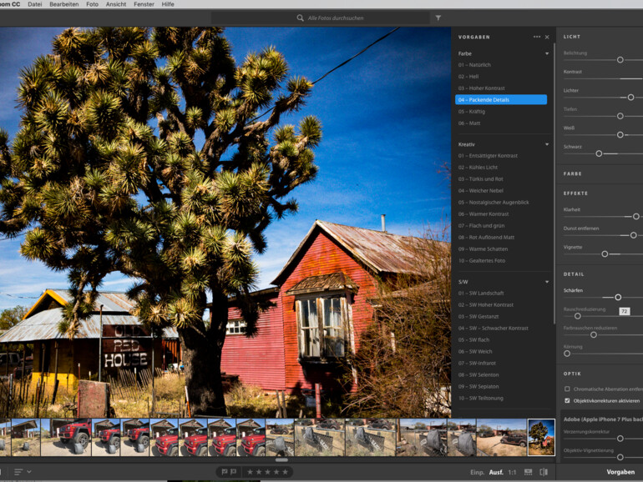Open the Datei menu
This screenshot has height=482, width=643.
[35, 4]
